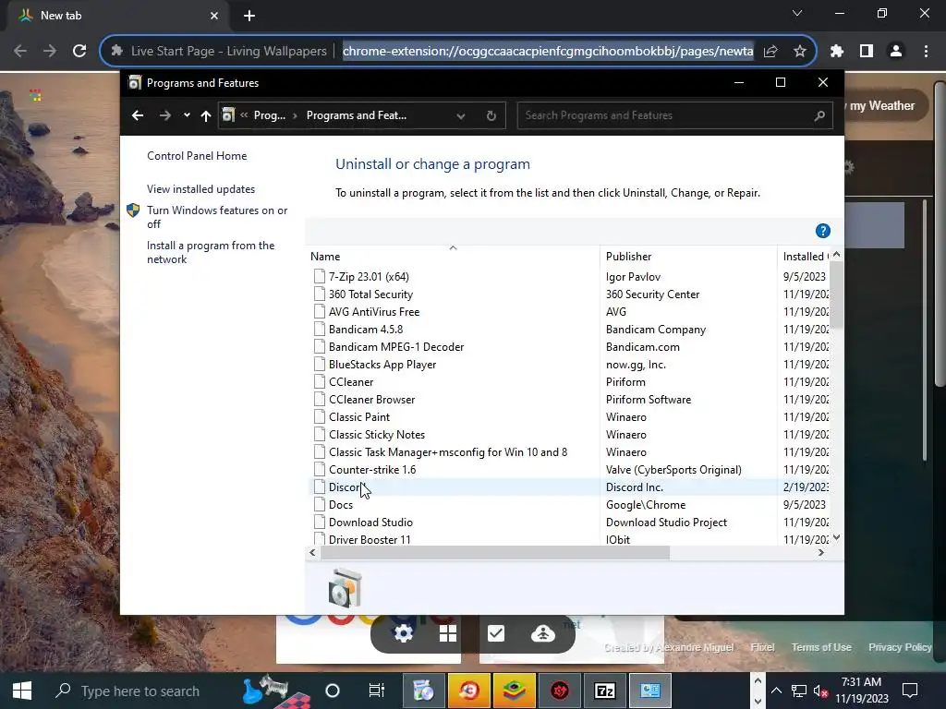
Task: Expand the address bar history dropdown
Action: pyautogui.click(x=461, y=115)
